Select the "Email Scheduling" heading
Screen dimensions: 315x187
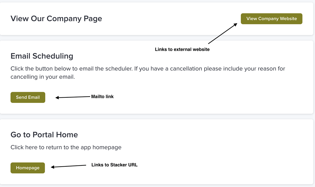[42, 56]
